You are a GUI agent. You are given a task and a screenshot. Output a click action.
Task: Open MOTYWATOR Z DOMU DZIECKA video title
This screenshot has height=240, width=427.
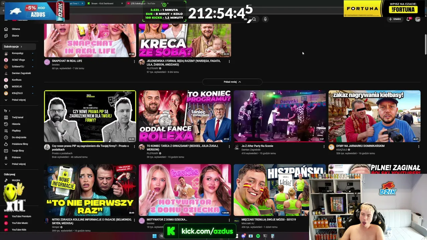(x=167, y=220)
